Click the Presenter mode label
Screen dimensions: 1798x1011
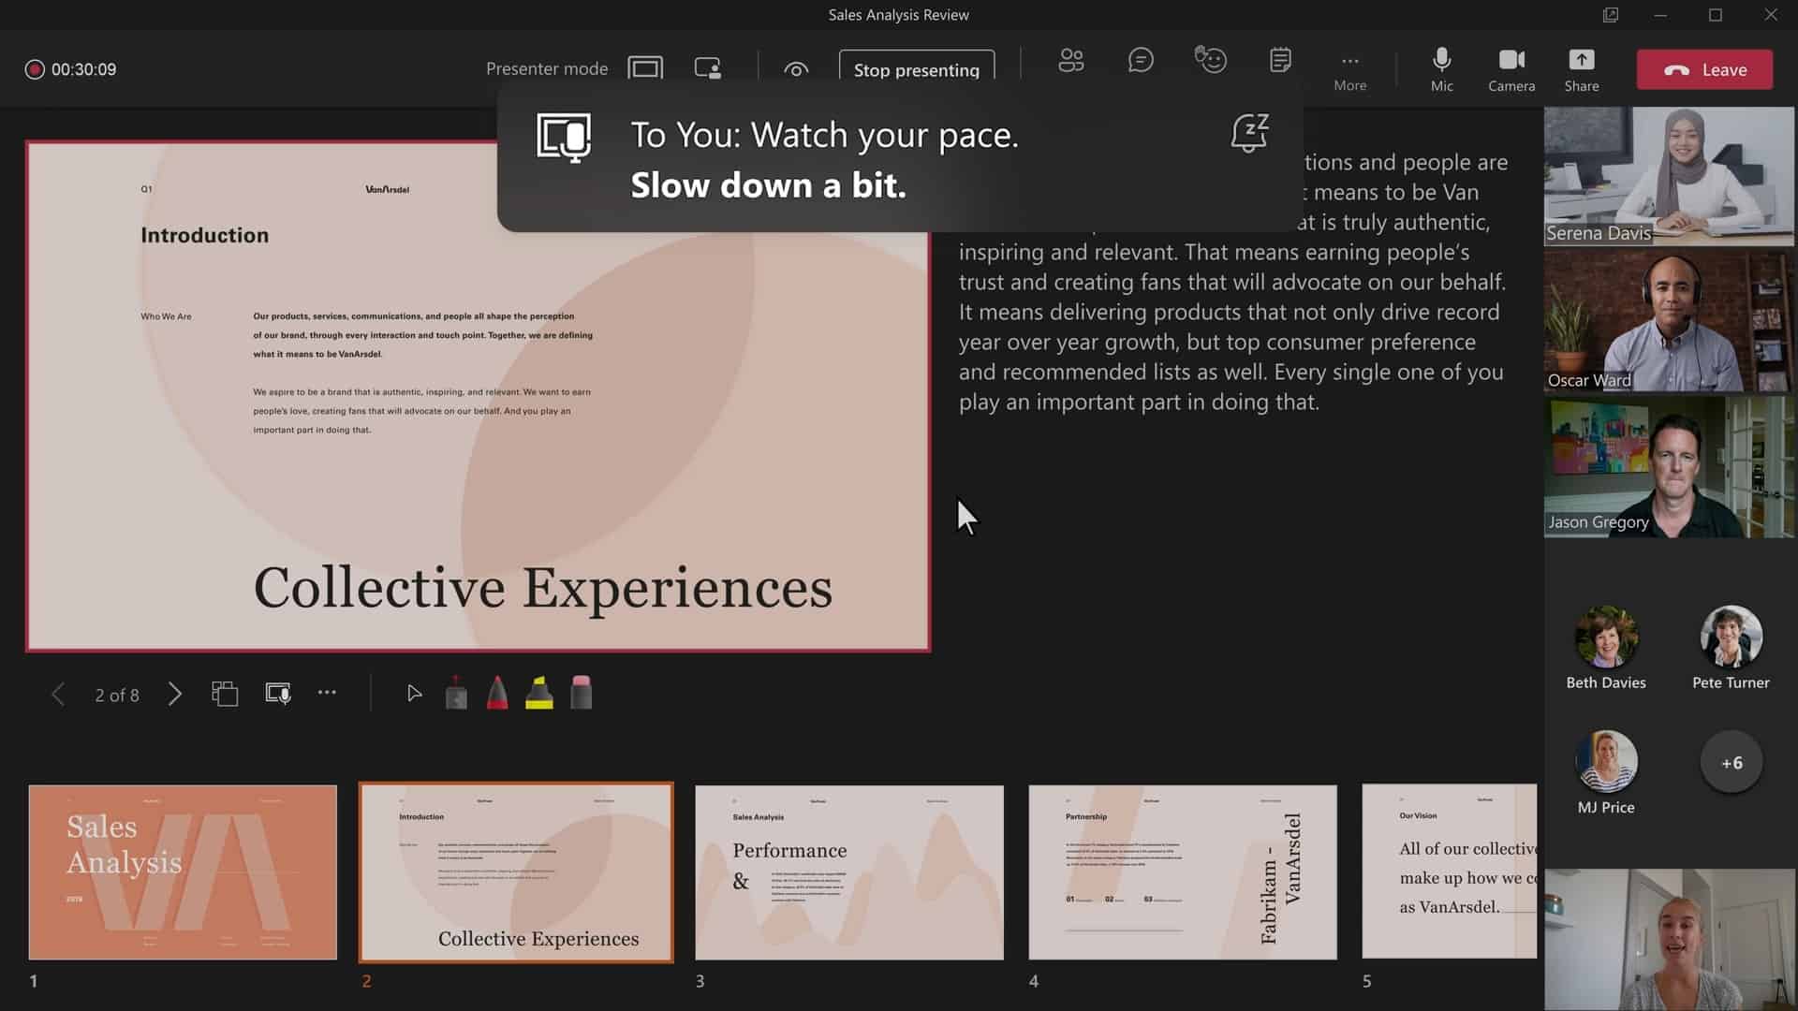[547, 68]
